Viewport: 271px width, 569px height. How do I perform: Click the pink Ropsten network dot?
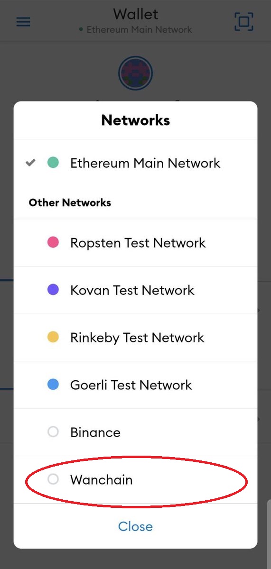(x=53, y=242)
